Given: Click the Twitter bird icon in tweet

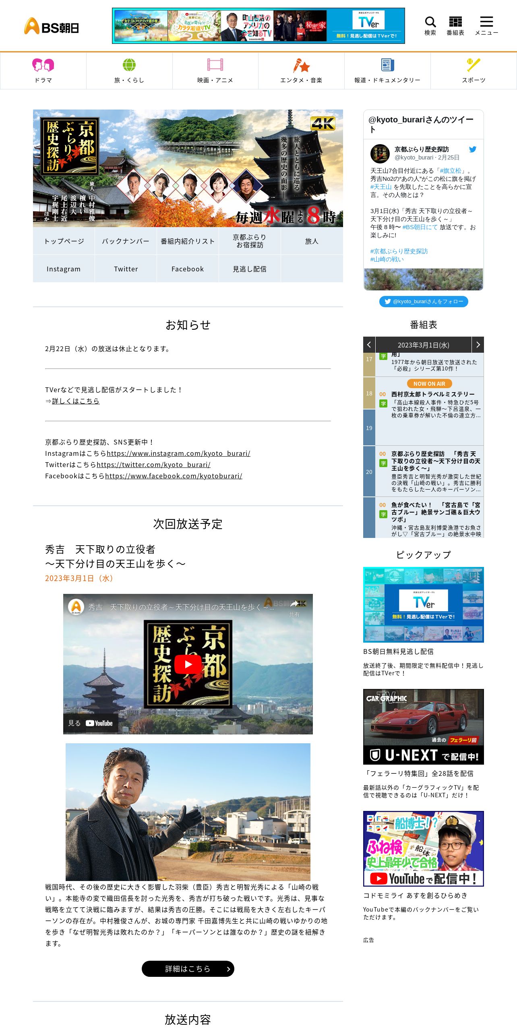Looking at the screenshot, I should click(x=473, y=149).
